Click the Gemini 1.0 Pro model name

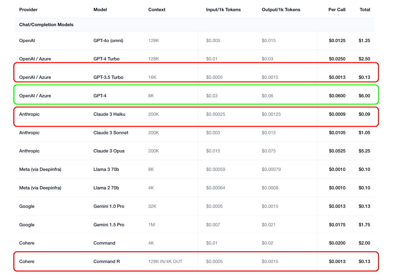109,206
